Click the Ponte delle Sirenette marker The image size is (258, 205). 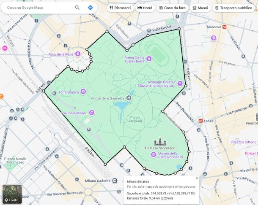pyautogui.click(x=129, y=98)
